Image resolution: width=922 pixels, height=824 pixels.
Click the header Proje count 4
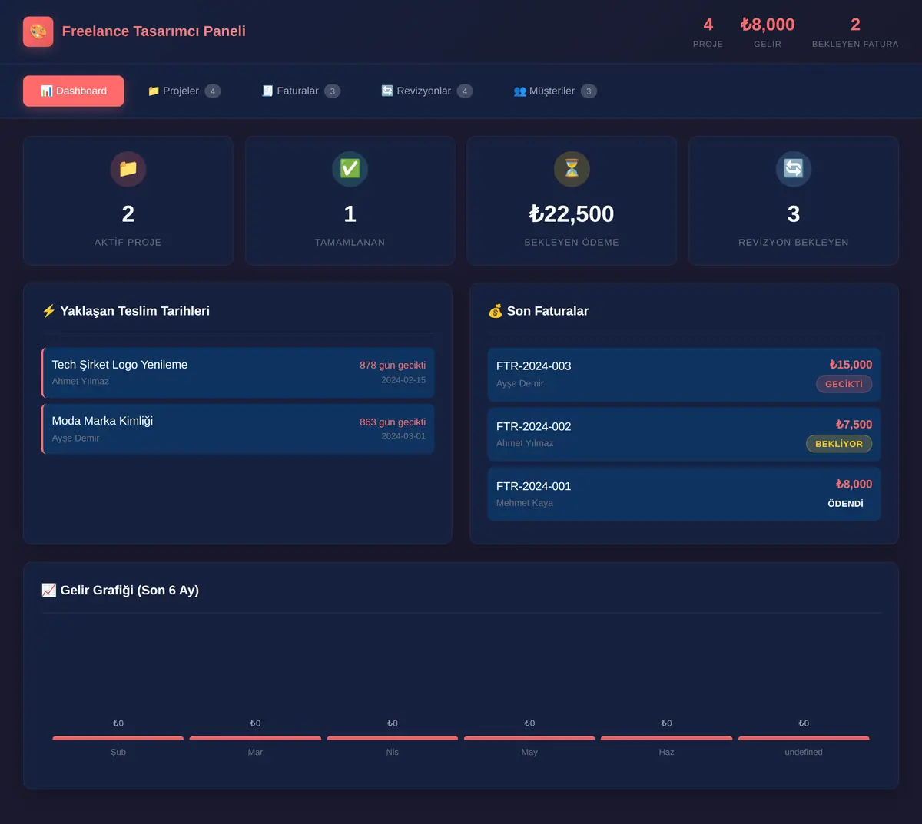coord(708,25)
